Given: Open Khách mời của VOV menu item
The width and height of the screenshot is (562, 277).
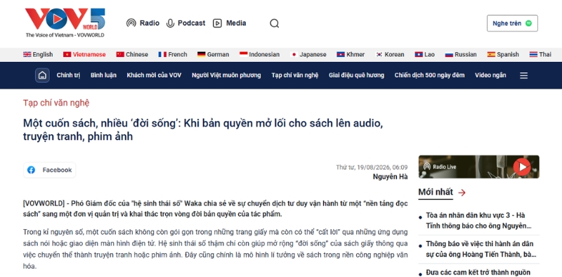Looking at the screenshot, I should [x=154, y=75].
